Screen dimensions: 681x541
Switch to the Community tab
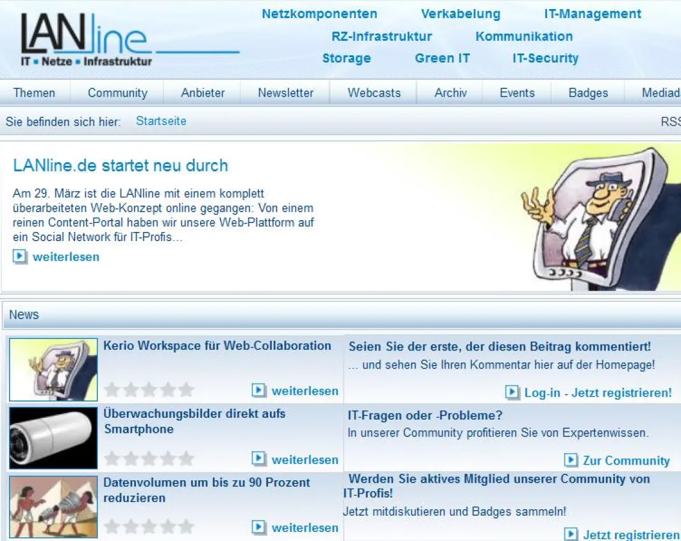(117, 93)
